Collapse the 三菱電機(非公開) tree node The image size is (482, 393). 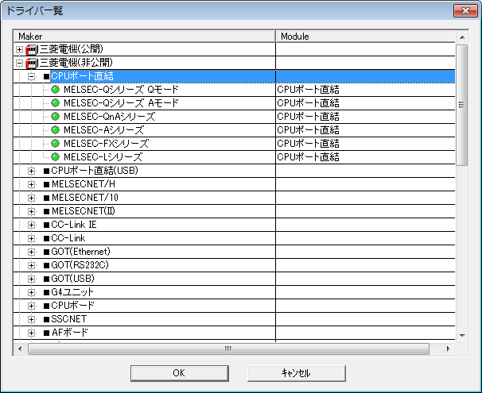point(19,63)
